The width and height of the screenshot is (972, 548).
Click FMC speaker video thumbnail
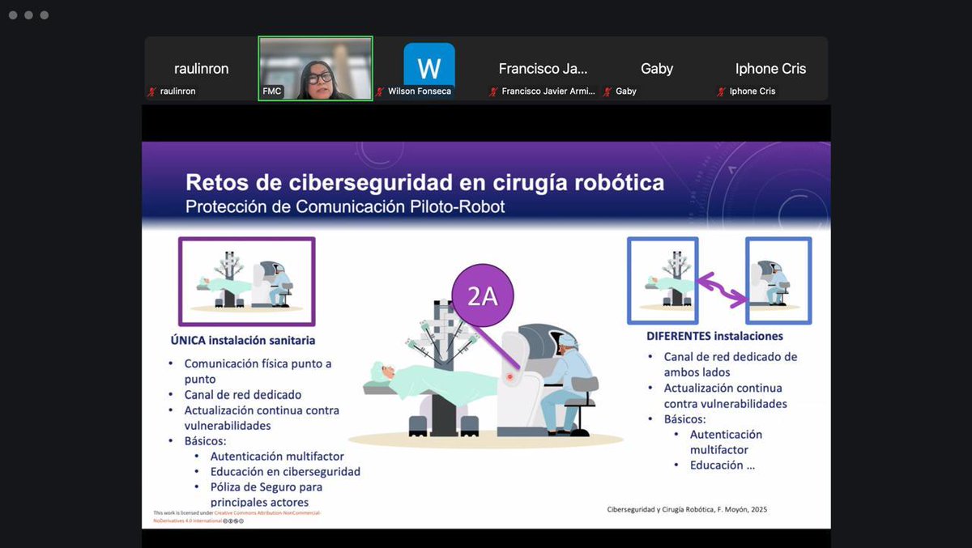315,68
